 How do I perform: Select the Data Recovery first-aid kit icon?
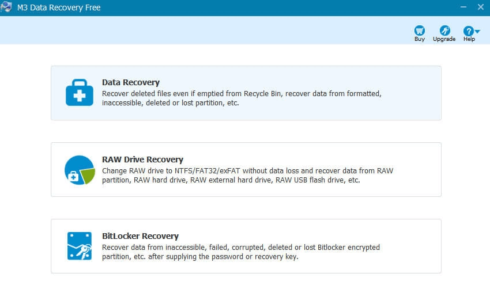click(x=80, y=93)
